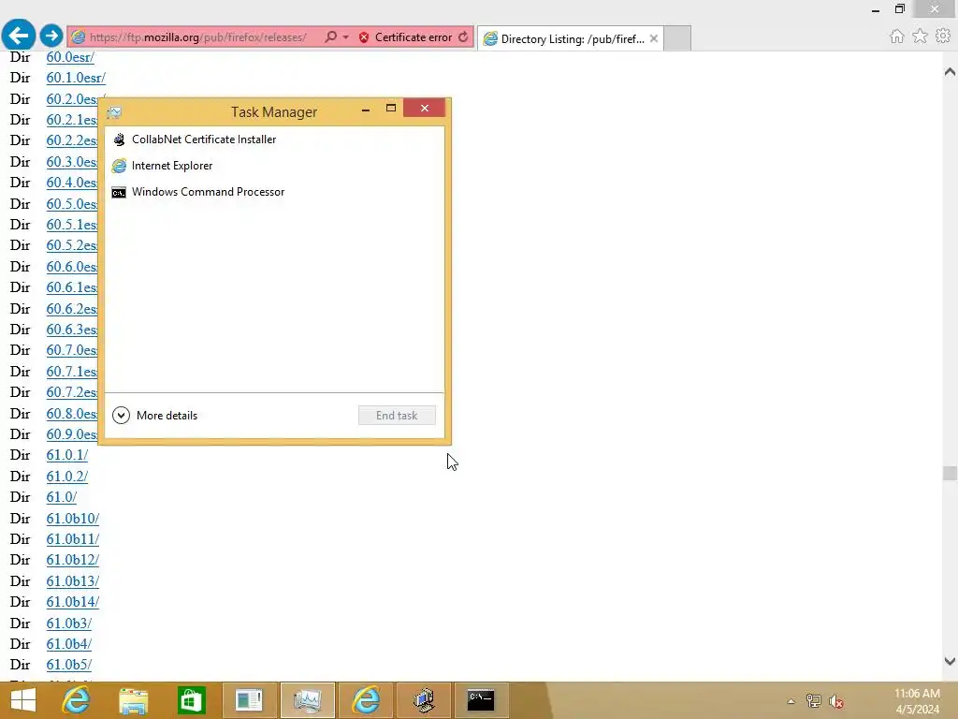The height and width of the screenshot is (719, 958).
Task: Open the Home page icon
Action: point(896,37)
